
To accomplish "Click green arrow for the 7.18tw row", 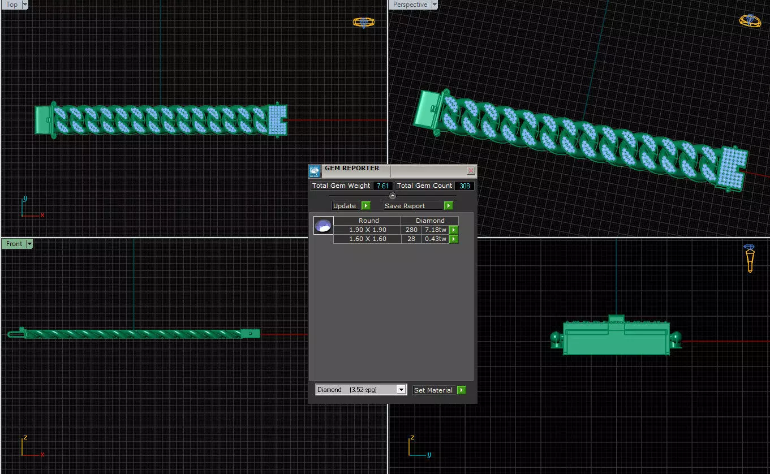I will click(x=454, y=230).
